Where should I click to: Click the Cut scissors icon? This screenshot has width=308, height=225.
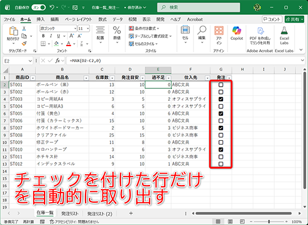(24, 28)
